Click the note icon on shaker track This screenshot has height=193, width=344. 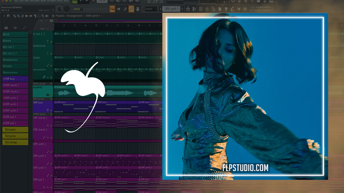pyautogui.click(x=48, y=65)
